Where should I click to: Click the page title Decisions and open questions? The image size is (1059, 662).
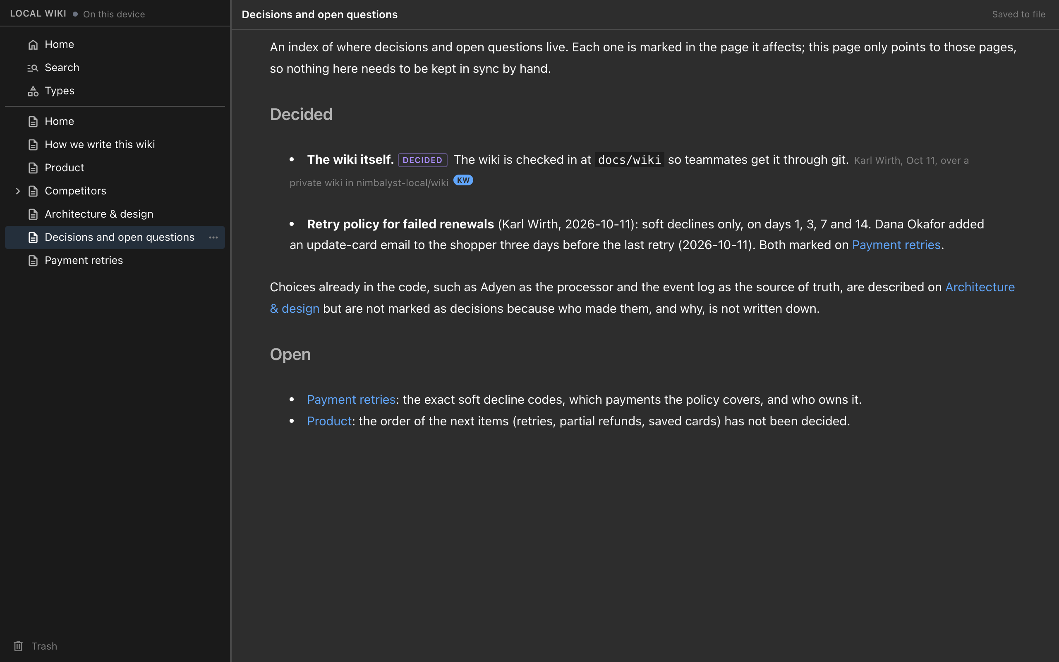(319, 14)
